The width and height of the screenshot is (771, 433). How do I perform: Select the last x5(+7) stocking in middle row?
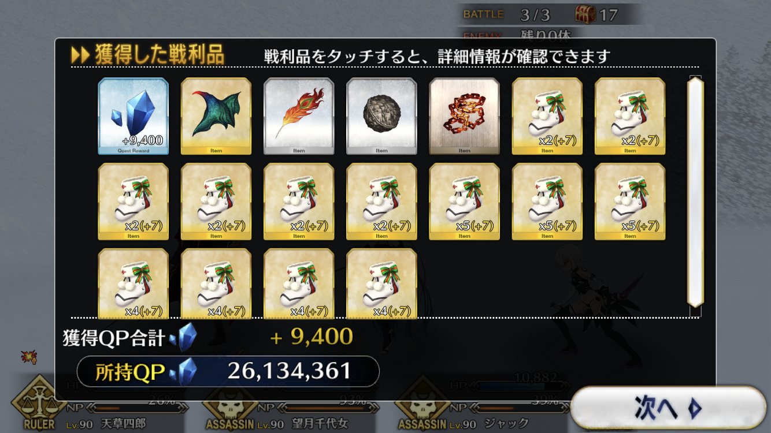click(x=630, y=201)
